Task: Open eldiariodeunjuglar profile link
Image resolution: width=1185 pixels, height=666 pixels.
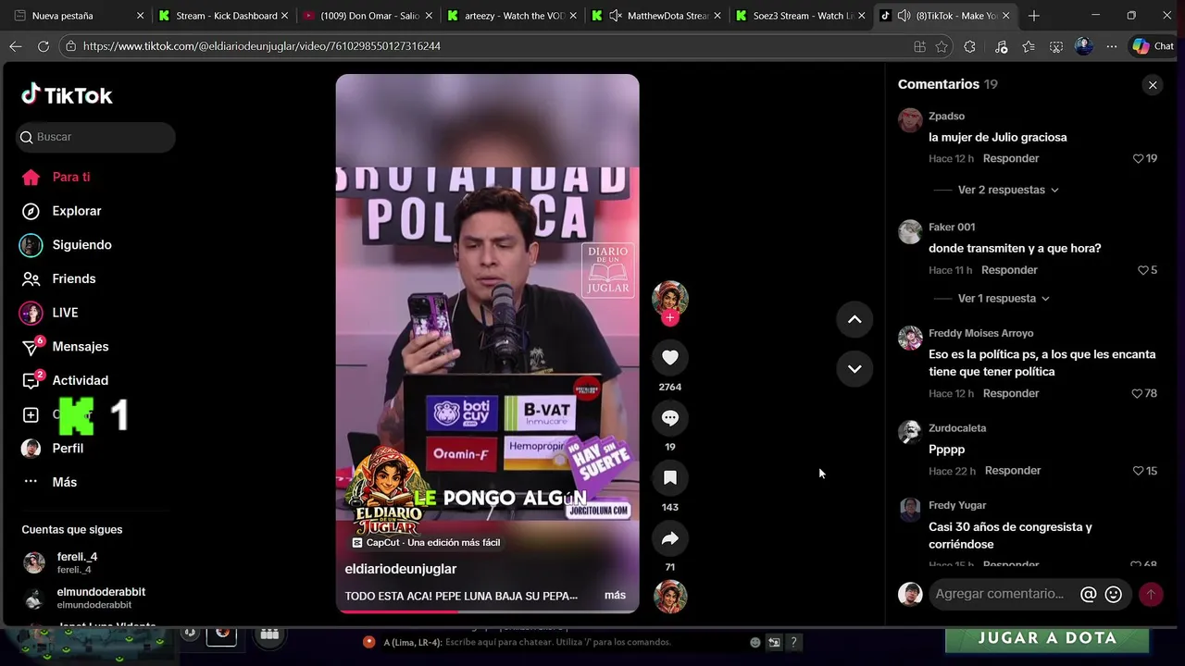Action: [401, 569]
